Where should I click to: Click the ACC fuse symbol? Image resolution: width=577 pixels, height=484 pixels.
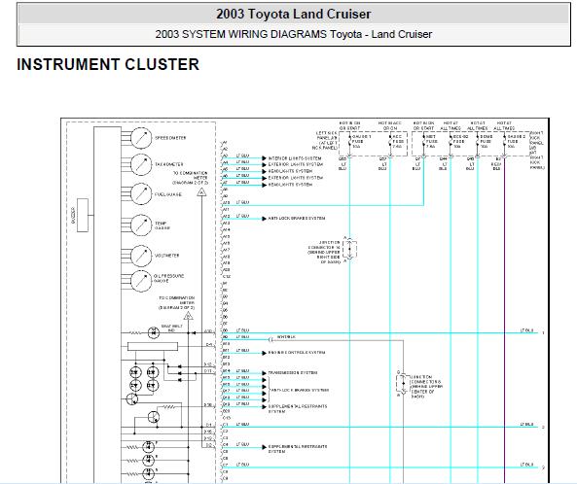[390, 142]
